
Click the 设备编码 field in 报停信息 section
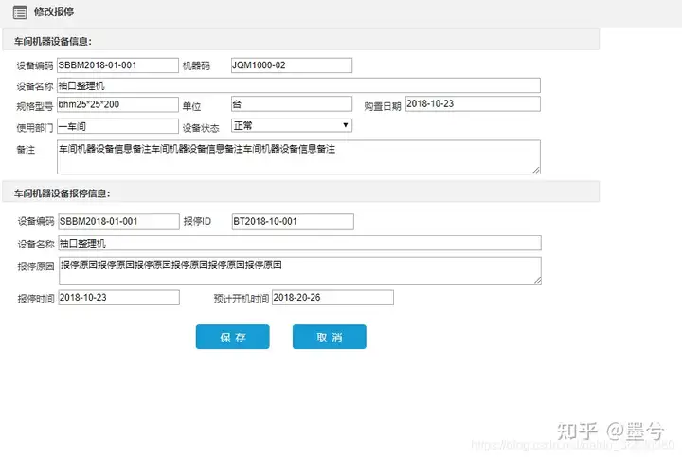[118, 221]
